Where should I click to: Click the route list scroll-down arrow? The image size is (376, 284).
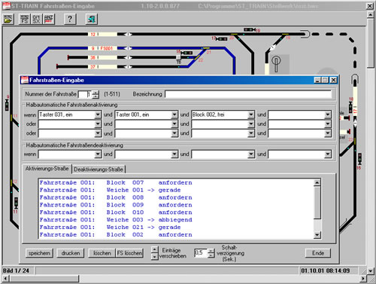pyautogui.click(x=317, y=235)
